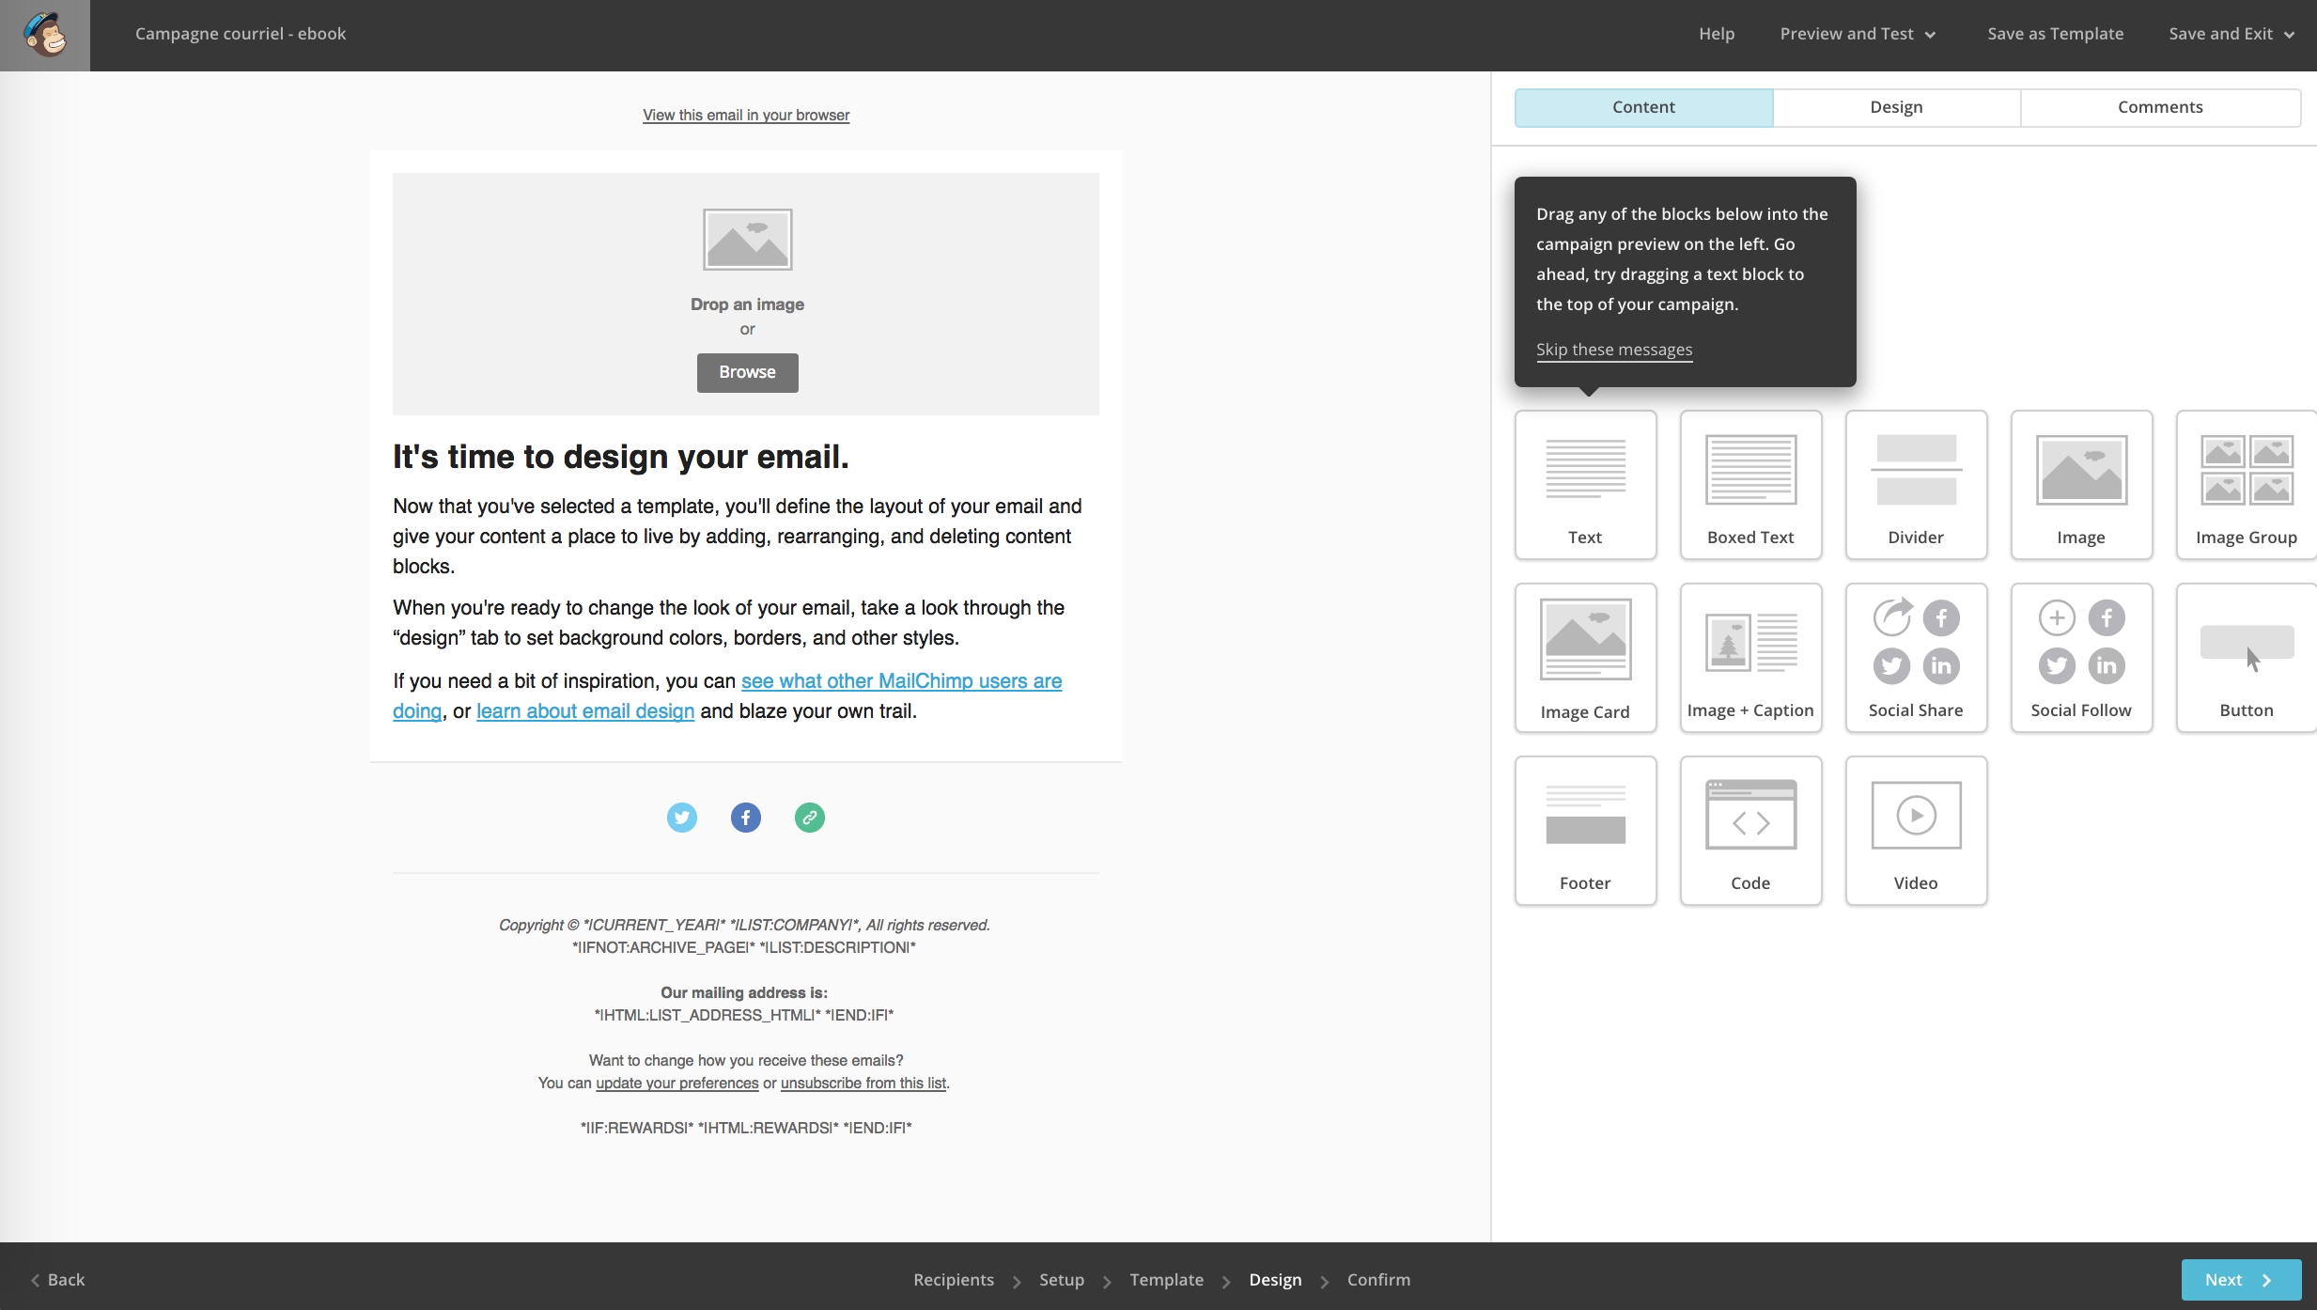Open the Save and Exit dropdown

tap(2231, 34)
